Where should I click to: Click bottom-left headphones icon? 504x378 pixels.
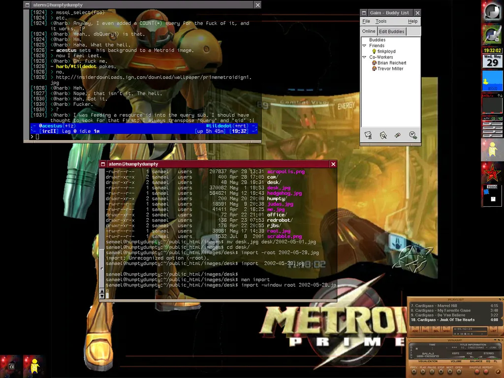click(x=11, y=366)
